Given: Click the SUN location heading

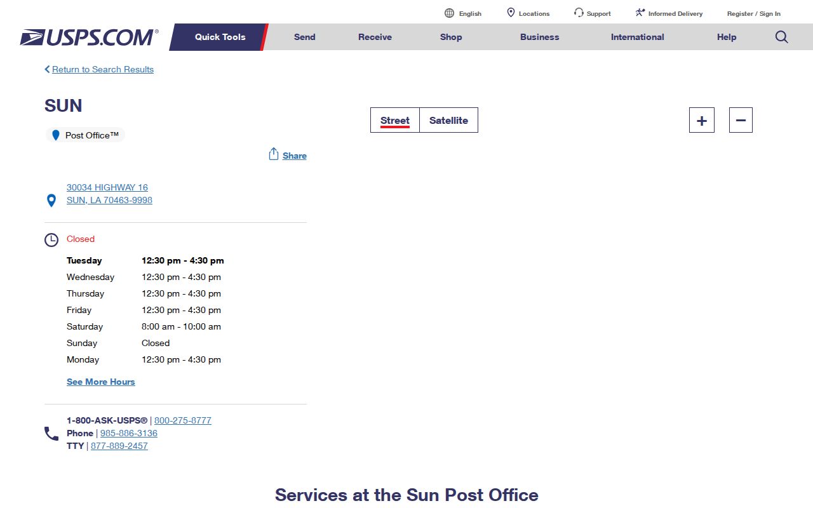Looking at the screenshot, I should click(x=63, y=105).
